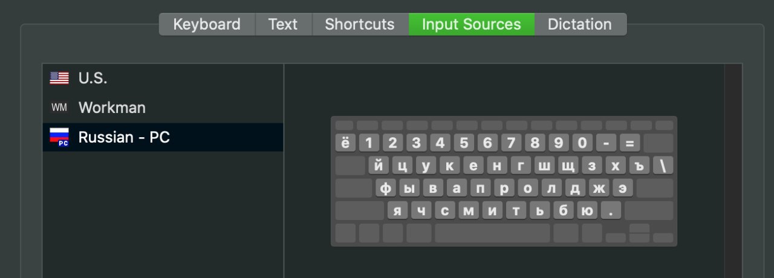The image size is (774, 278).
Task: Select the U.S. input source
Action: pyautogui.click(x=163, y=78)
